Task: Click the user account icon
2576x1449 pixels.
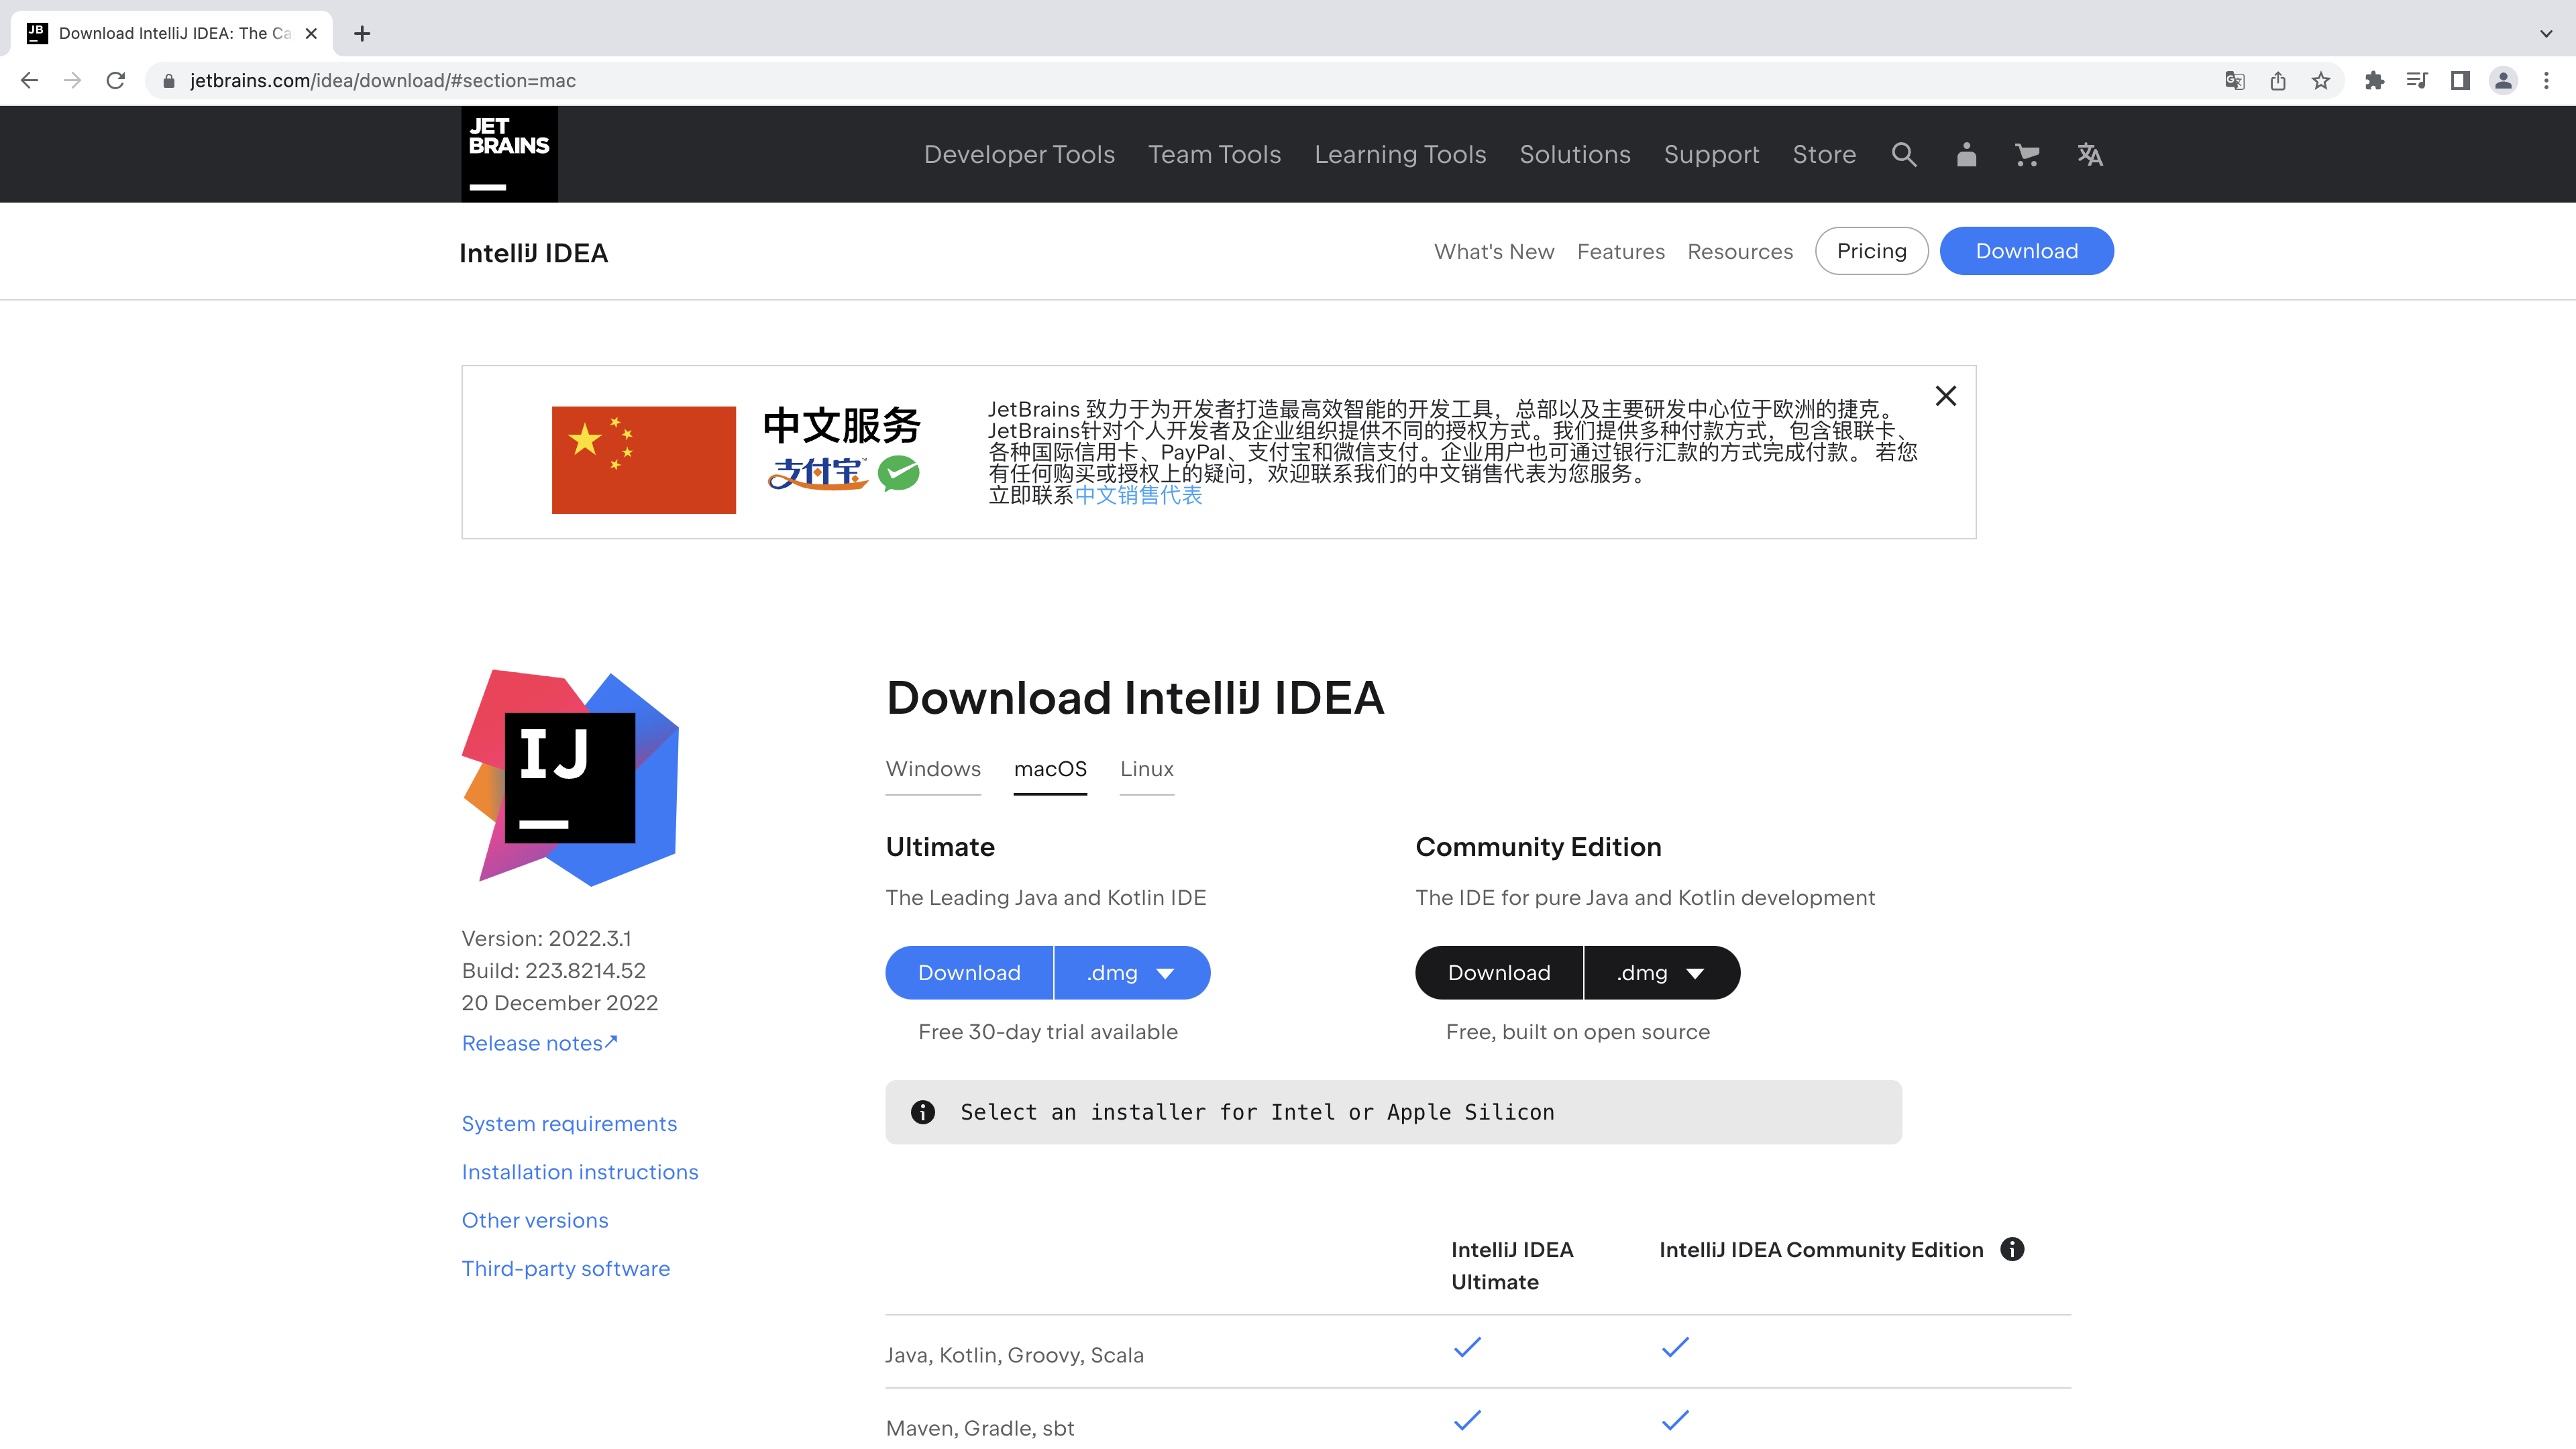Action: (1966, 154)
